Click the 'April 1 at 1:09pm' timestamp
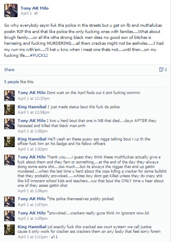 tap(33, 219)
